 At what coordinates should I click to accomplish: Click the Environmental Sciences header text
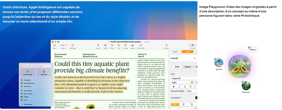click(x=61, y=55)
